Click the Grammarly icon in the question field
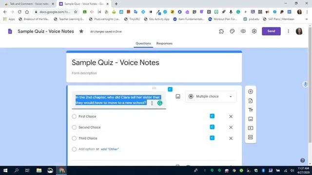This screenshot has width=312, height=175. click(x=160, y=103)
